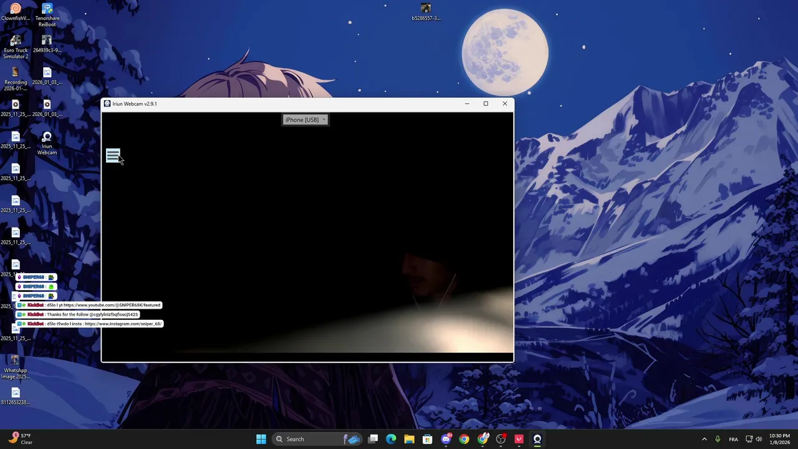Open the 57°F Clear weather widget
The width and height of the screenshot is (798, 449).
tap(20, 439)
